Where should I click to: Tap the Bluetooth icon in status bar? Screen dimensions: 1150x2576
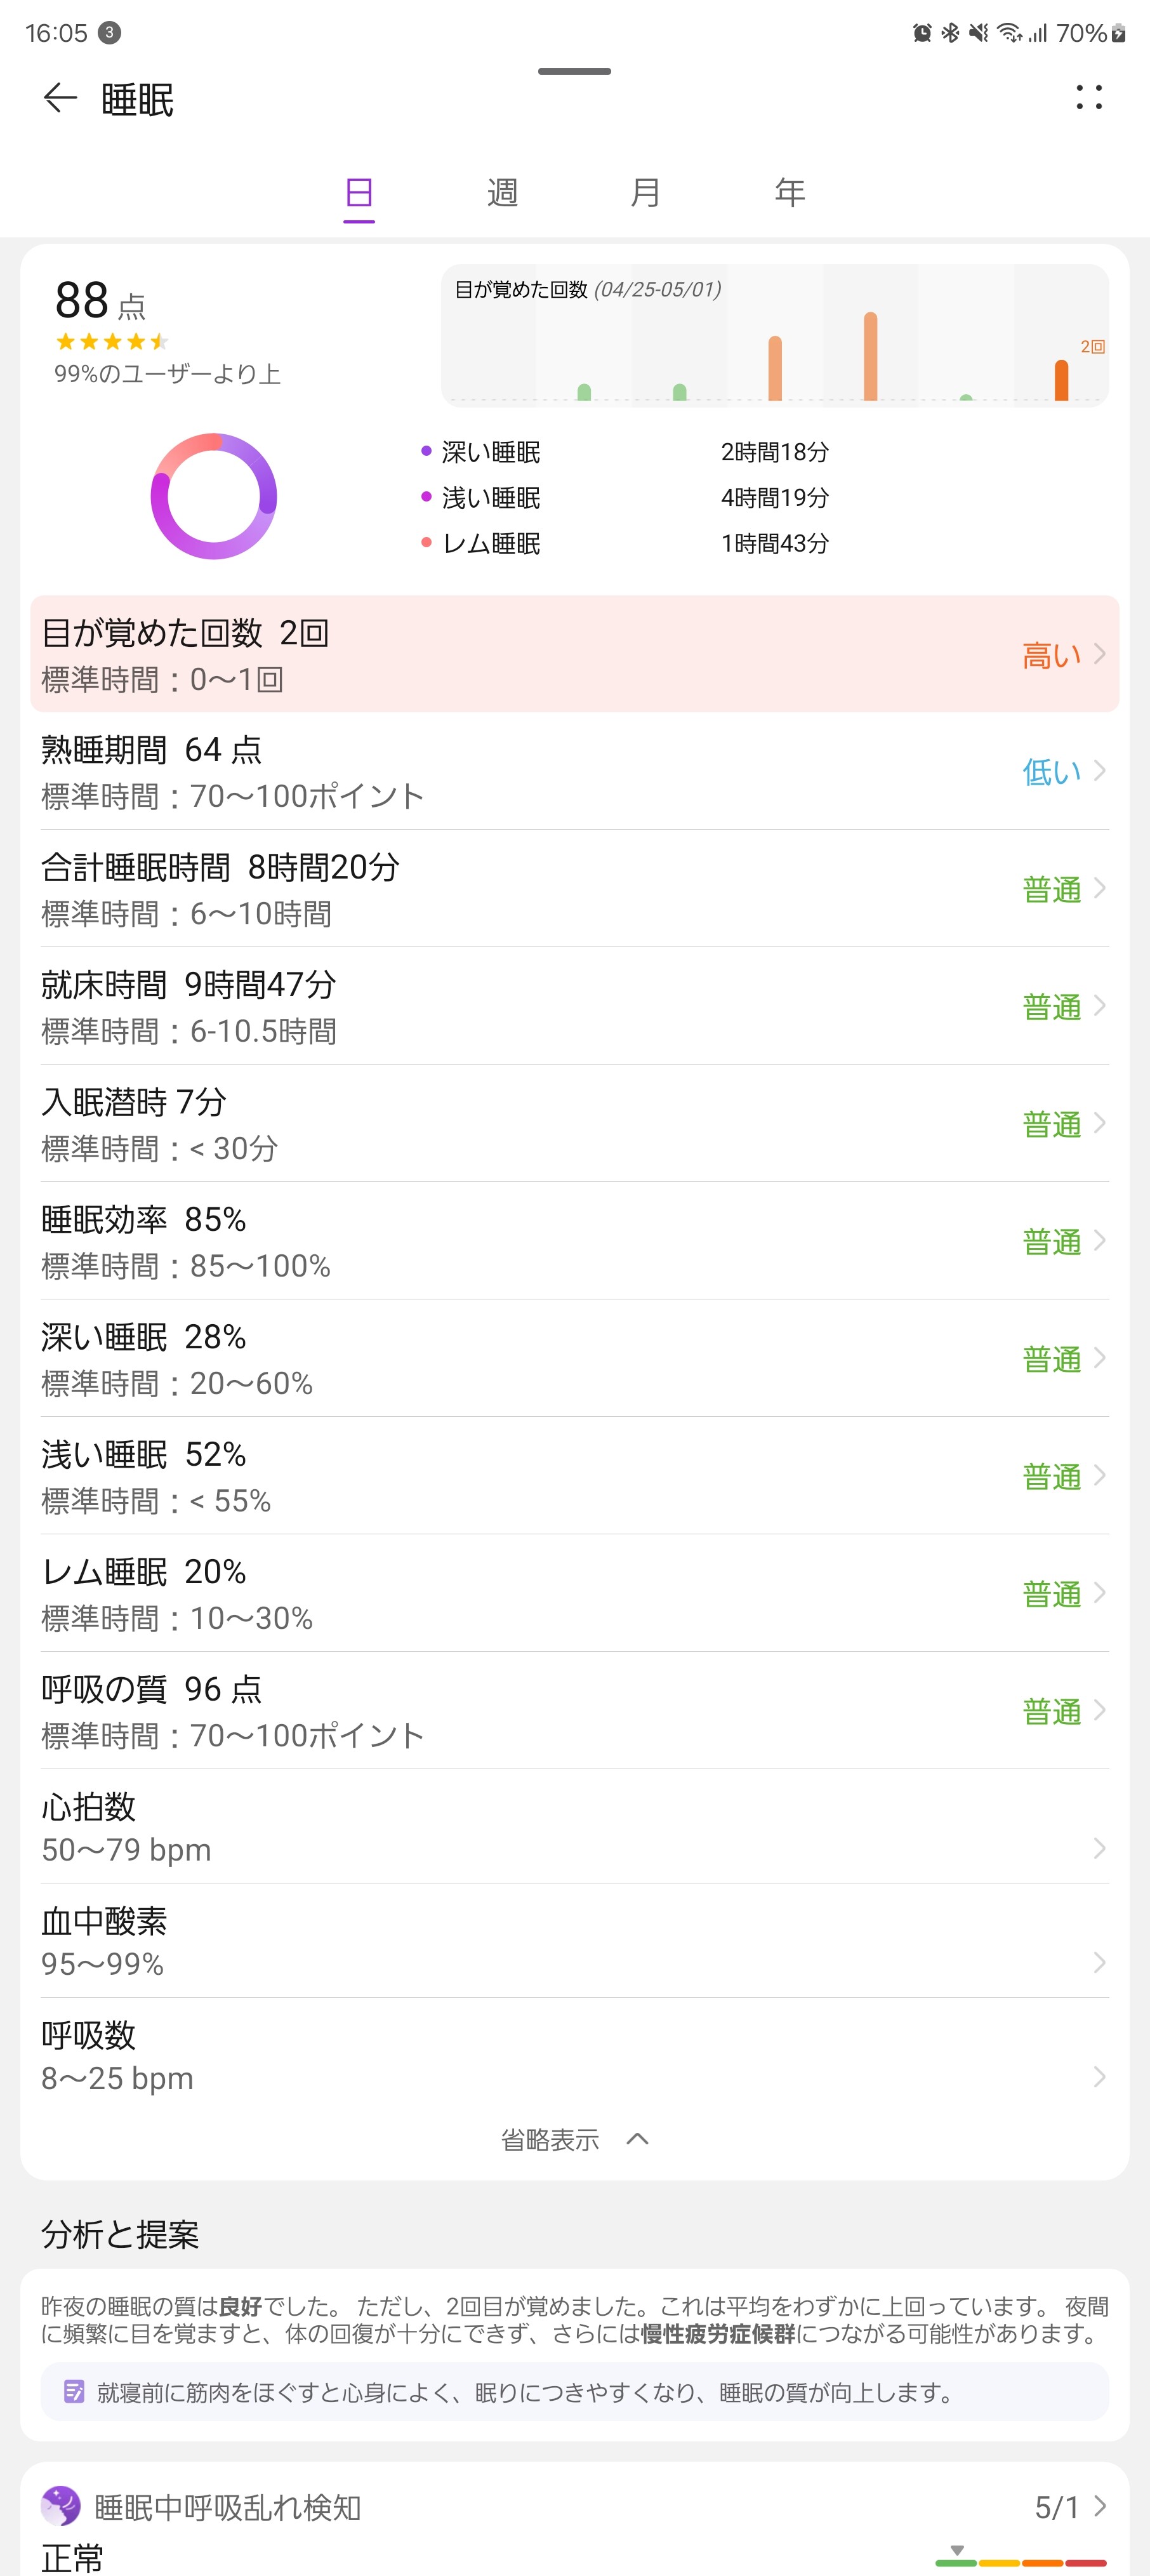coord(950,33)
